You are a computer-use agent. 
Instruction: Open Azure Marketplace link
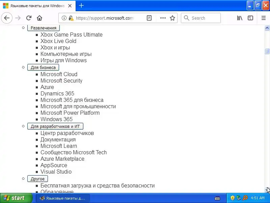point(62,159)
